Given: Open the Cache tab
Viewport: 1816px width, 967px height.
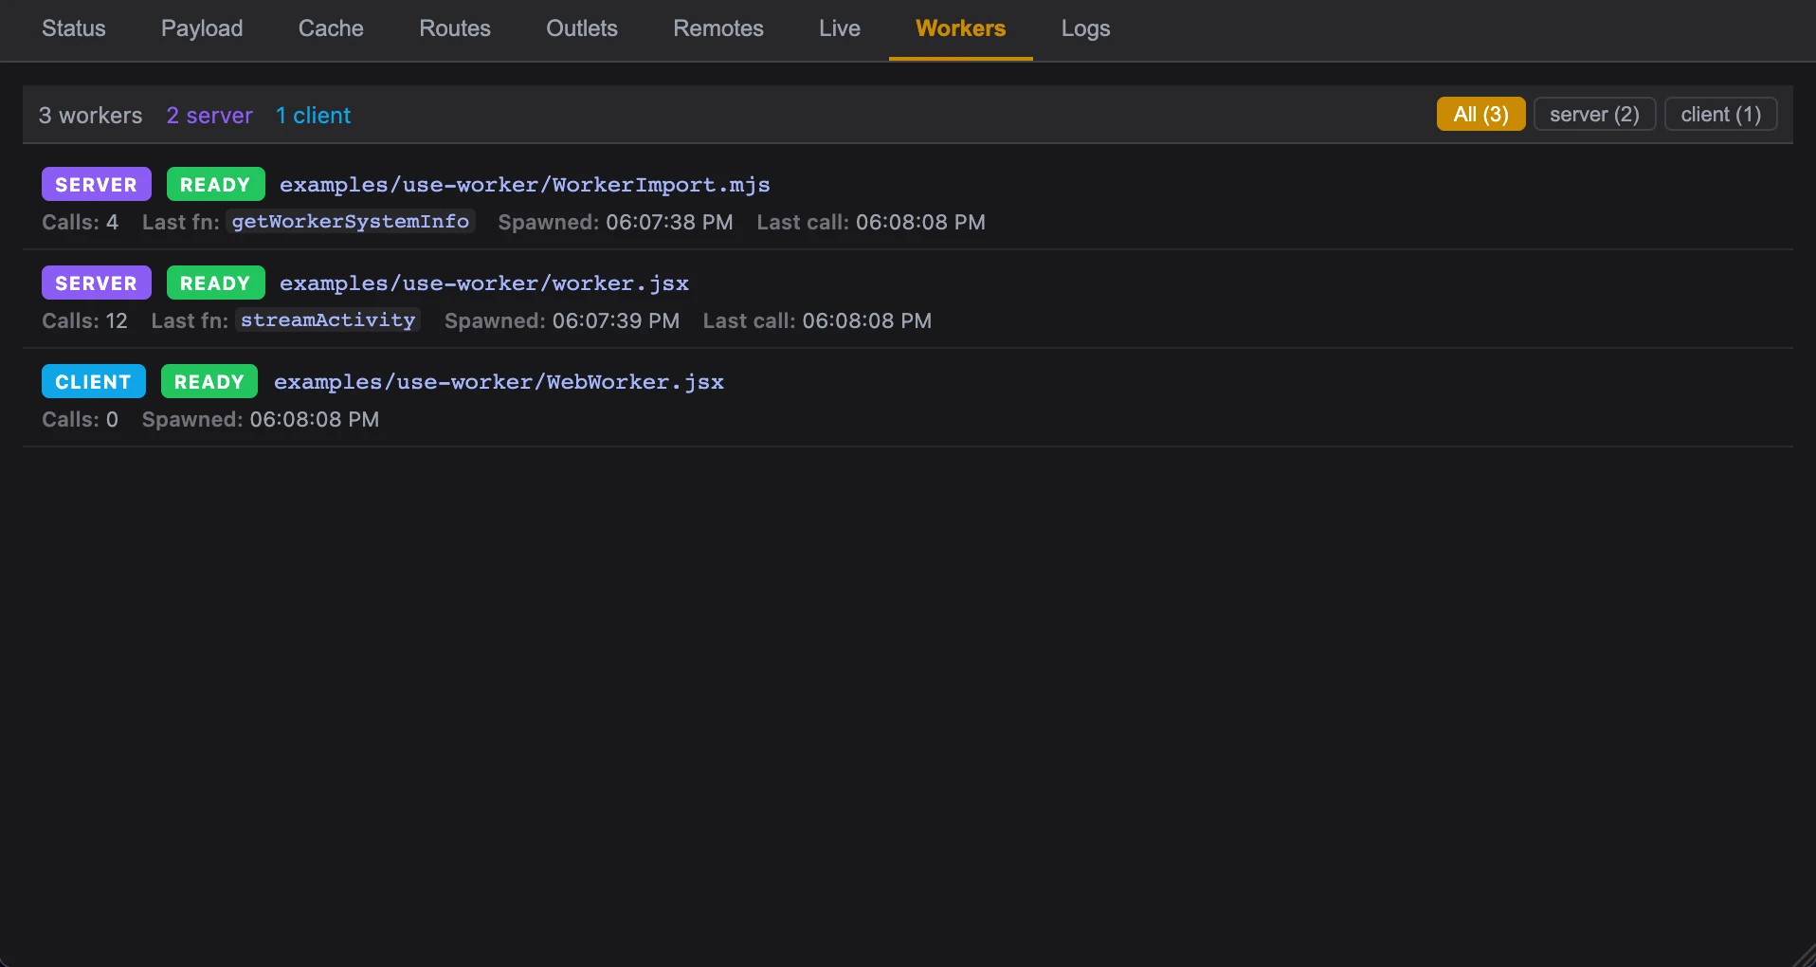Looking at the screenshot, I should [331, 28].
